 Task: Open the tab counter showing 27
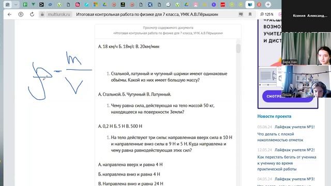pyautogui.click(x=8, y=5)
